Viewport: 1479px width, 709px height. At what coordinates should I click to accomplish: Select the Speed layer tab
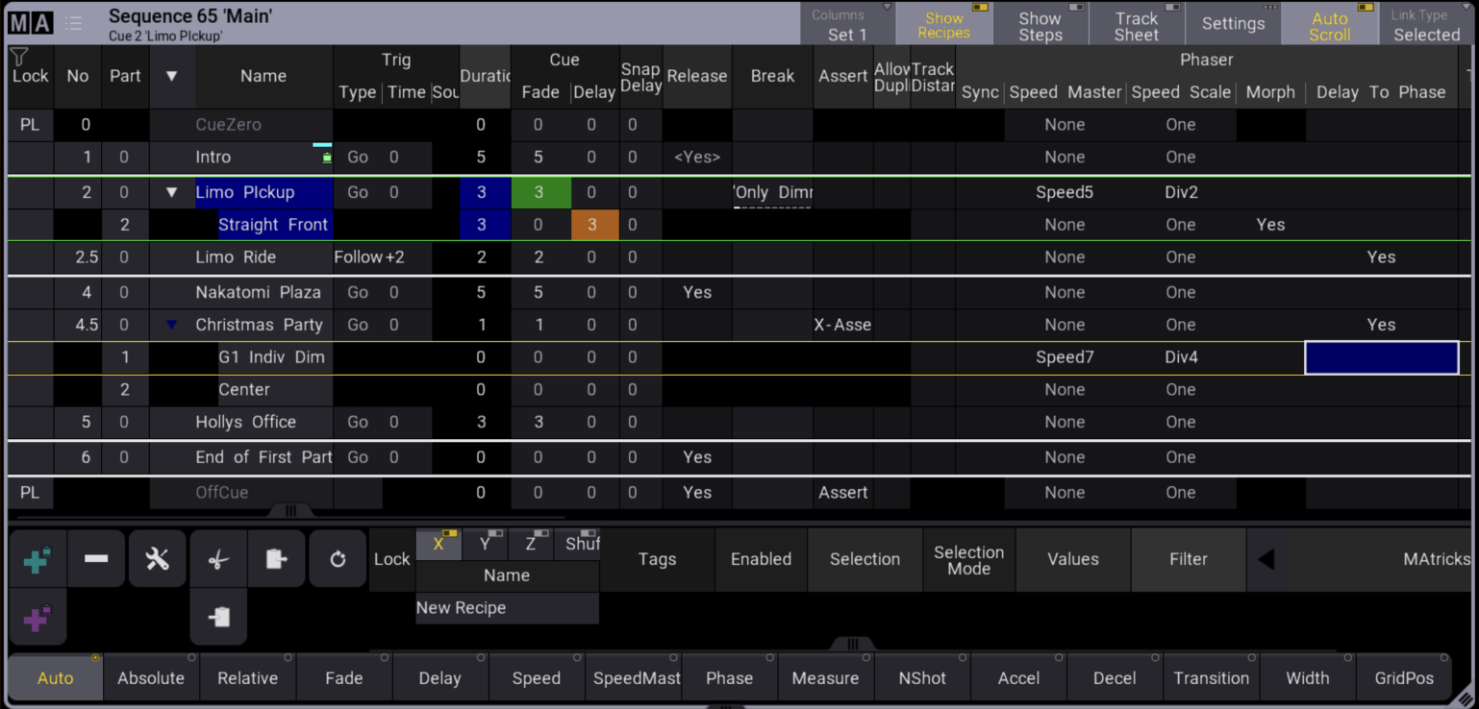pyautogui.click(x=536, y=677)
